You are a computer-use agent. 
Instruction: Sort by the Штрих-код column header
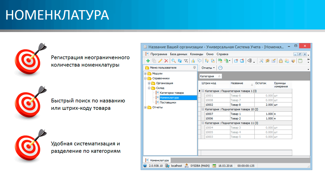point(215,85)
